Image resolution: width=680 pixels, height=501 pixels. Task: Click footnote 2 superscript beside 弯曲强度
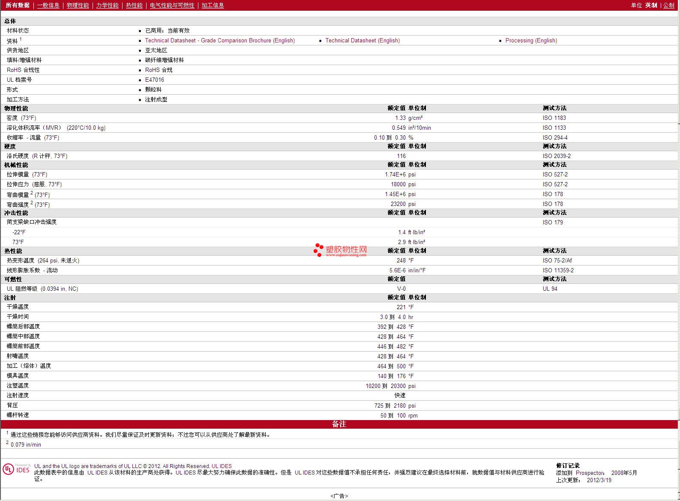pyautogui.click(x=32, y=203)
